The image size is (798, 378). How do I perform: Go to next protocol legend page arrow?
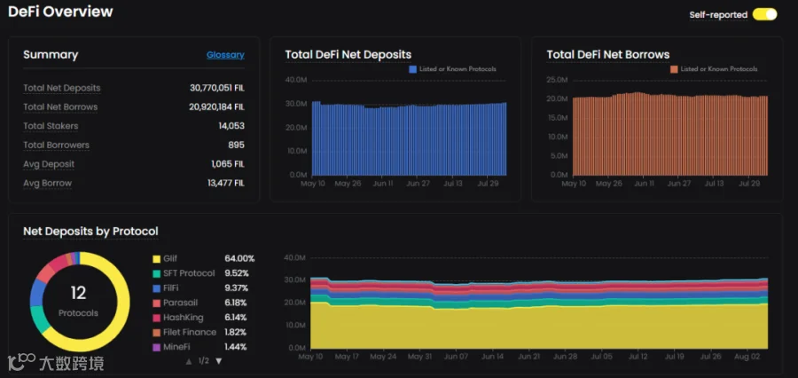(x=219, y=360)
